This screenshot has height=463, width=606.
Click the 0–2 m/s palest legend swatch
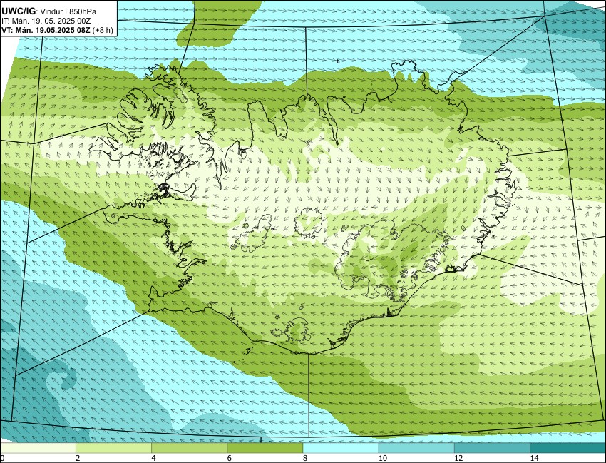coord(38,448)
